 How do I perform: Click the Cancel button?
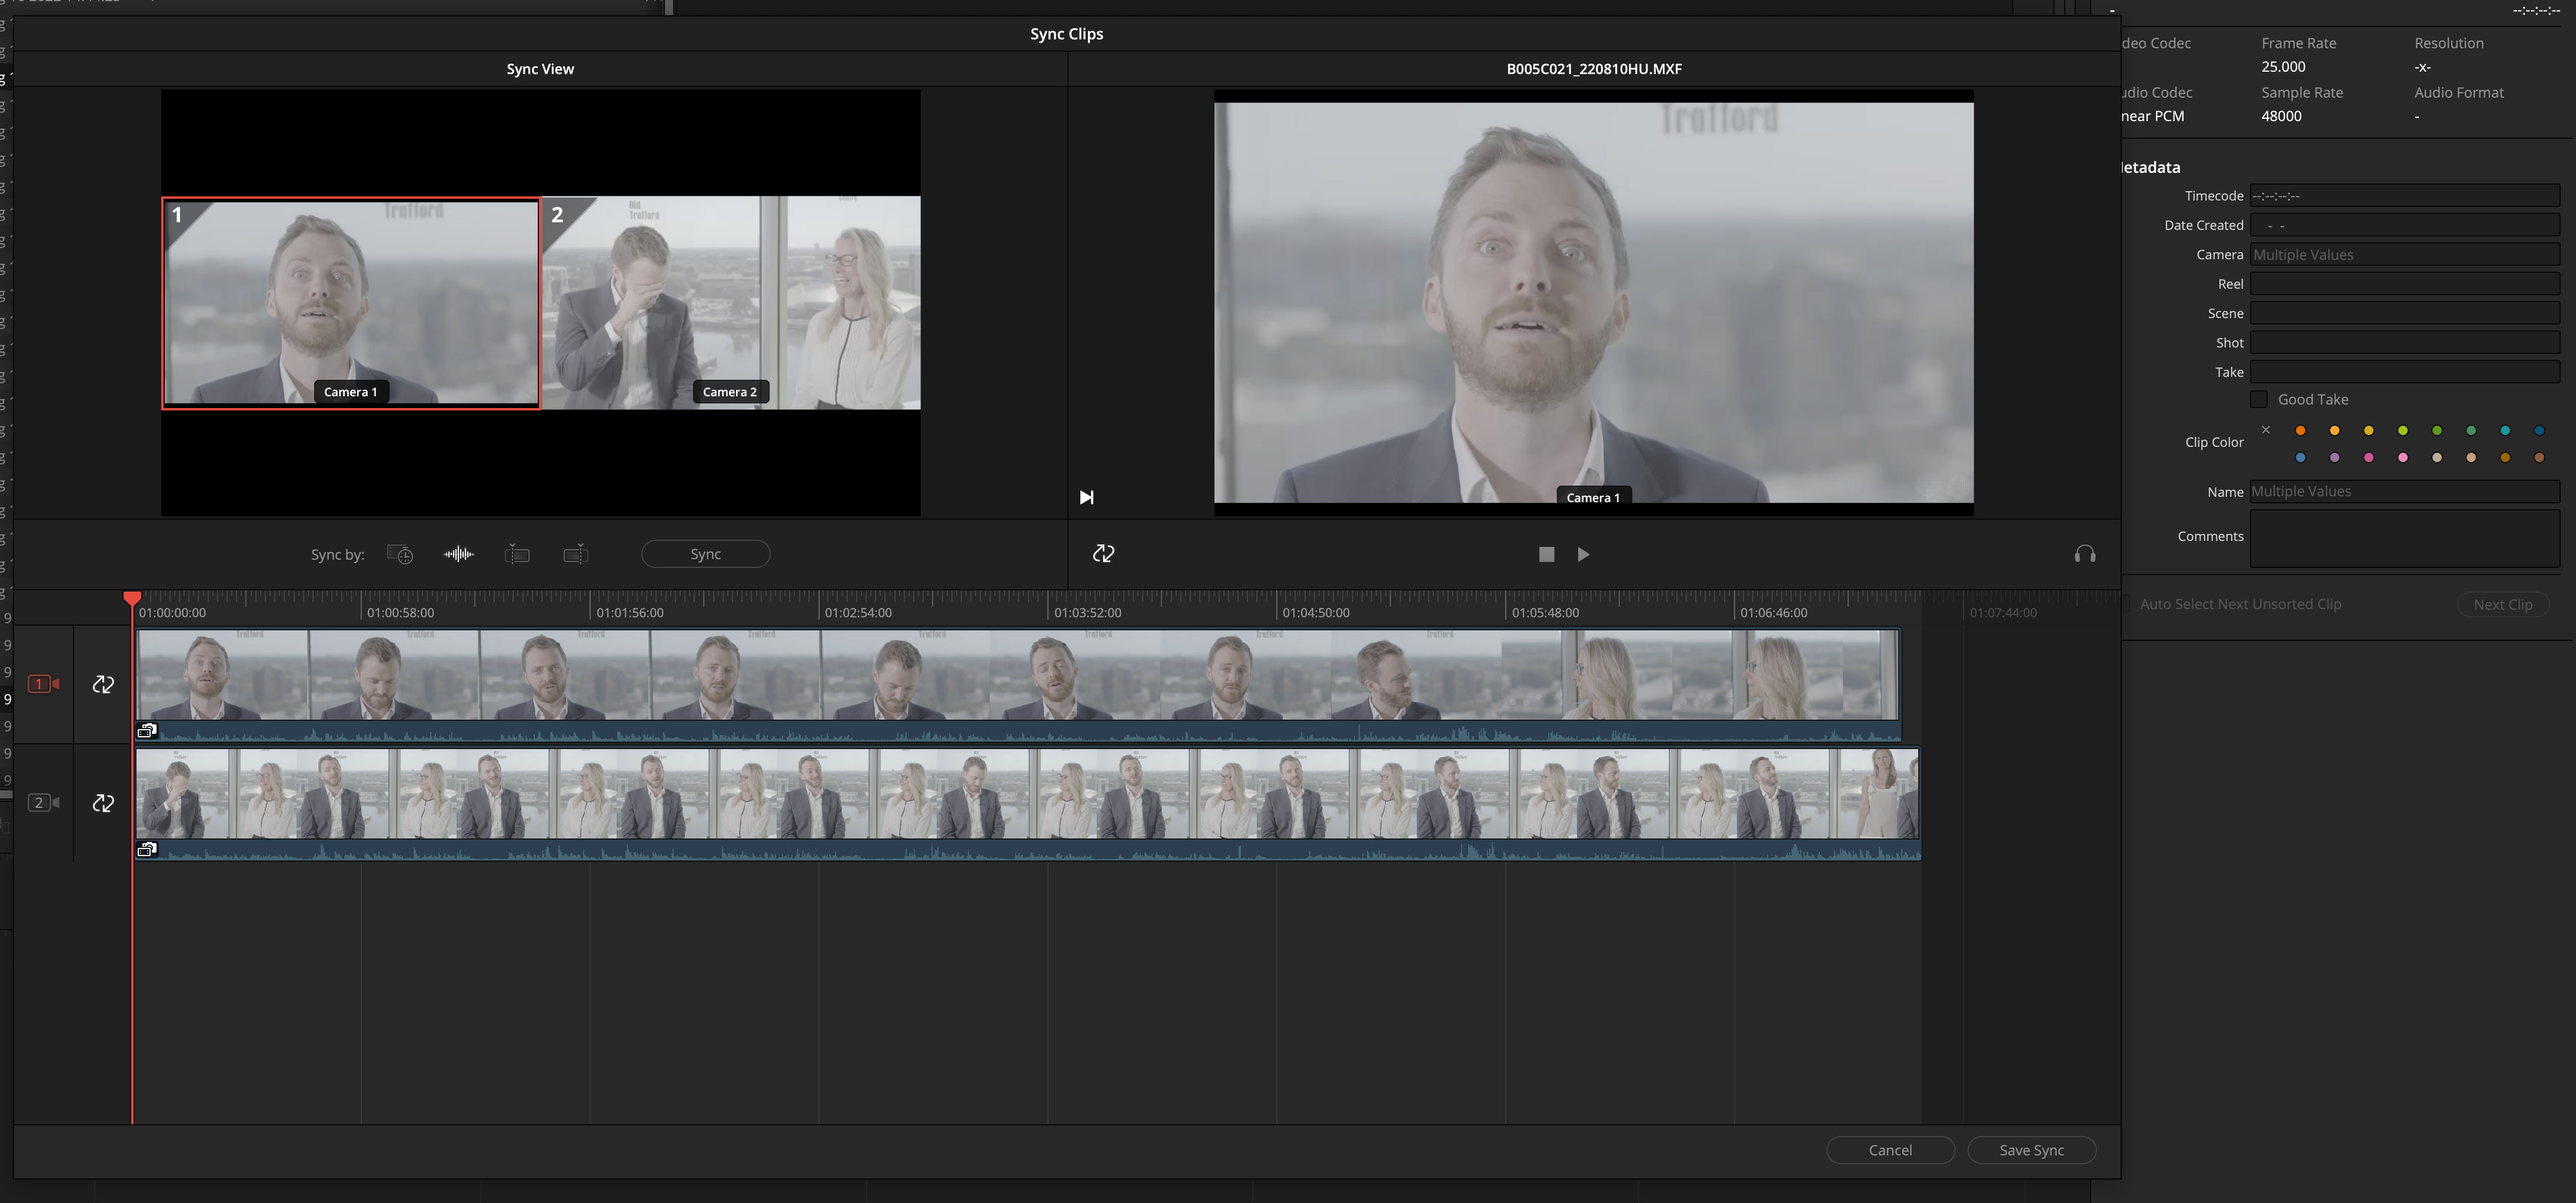1890,1150
